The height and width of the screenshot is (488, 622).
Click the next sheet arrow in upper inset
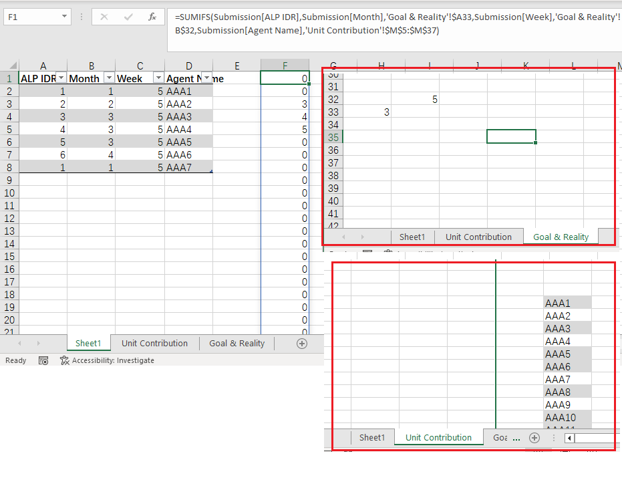tap(363, 237)
